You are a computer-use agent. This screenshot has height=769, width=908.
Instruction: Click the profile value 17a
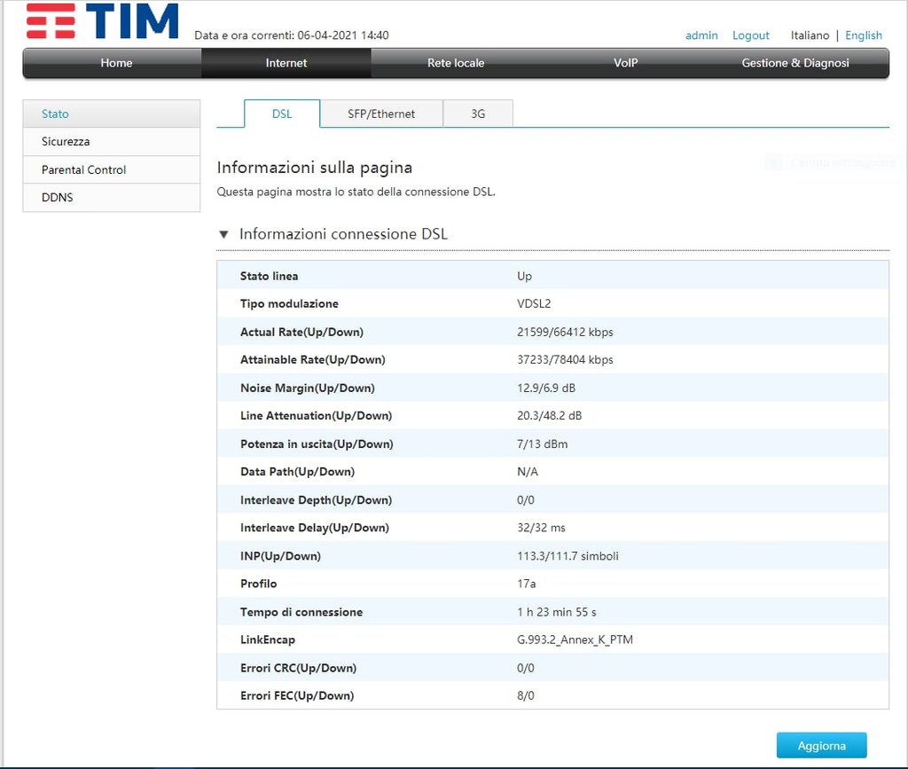(526, 584)
